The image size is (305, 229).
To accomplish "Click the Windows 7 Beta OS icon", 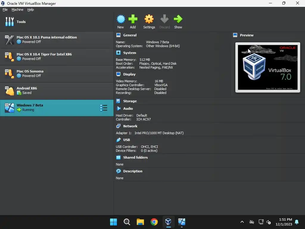I will (9, 108).
